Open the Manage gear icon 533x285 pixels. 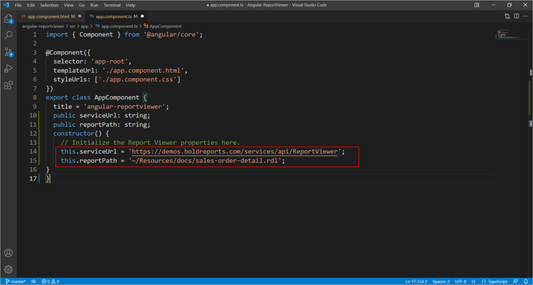click(8, 269)
